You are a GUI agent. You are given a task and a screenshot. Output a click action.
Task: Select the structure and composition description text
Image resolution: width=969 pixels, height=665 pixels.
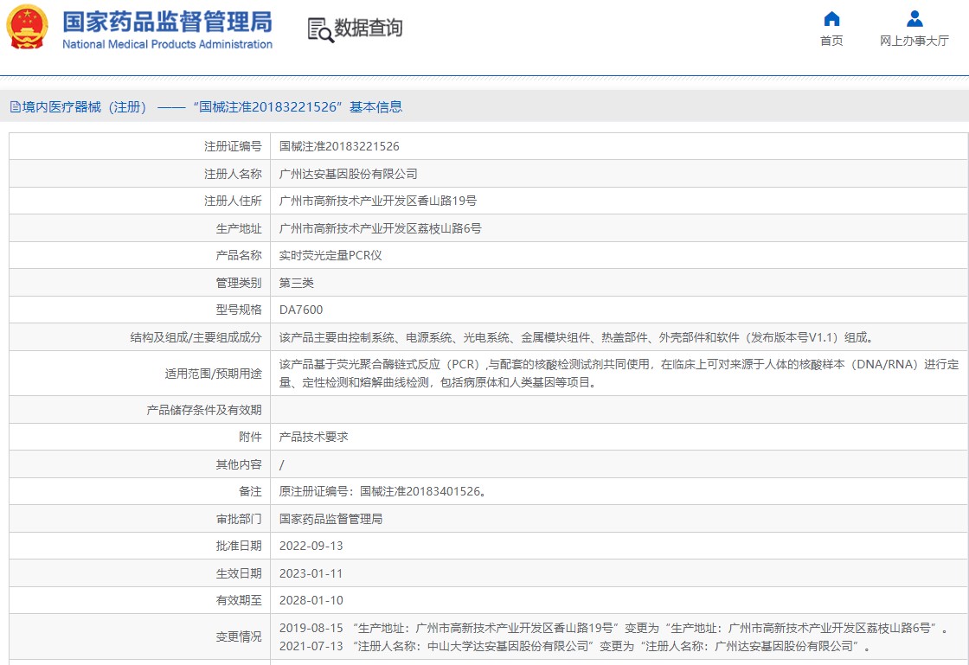(x=577, y=338)
